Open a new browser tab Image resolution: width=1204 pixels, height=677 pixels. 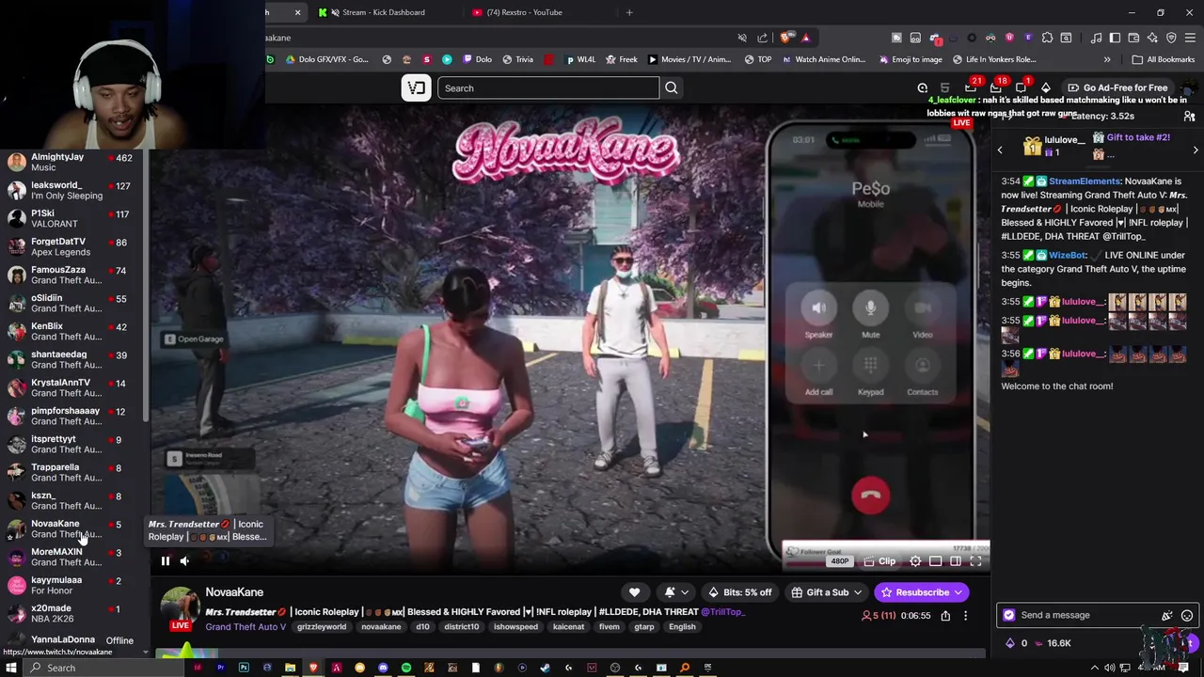tap(629, 12)
